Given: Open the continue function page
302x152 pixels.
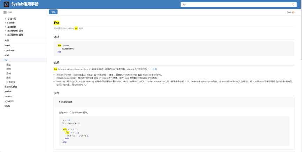Looking at the screenshot, I should [x=9, y=50].
